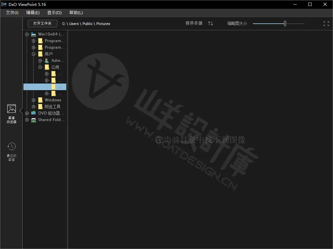Select the Windows tree row text
Viewport: 333px width, 249px height.
53,100
